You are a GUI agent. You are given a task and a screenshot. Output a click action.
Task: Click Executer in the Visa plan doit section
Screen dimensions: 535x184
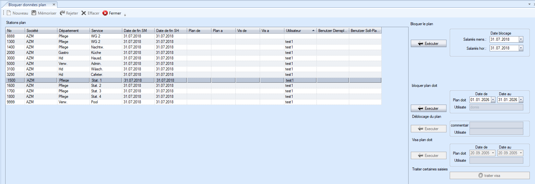(428, 156)
